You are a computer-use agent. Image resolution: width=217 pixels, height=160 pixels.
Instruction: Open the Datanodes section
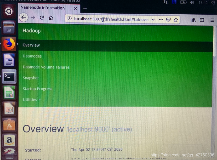(32, 56)
